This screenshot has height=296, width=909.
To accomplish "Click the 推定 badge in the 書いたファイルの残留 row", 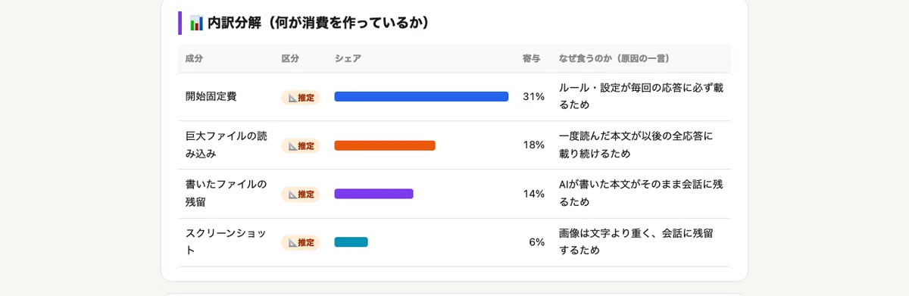I will click(301, 194).
